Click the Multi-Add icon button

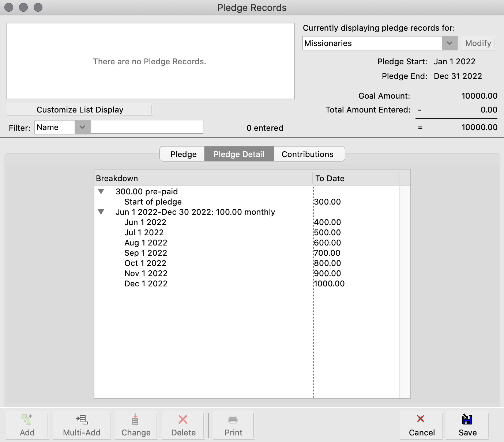(x=82, y=425)
